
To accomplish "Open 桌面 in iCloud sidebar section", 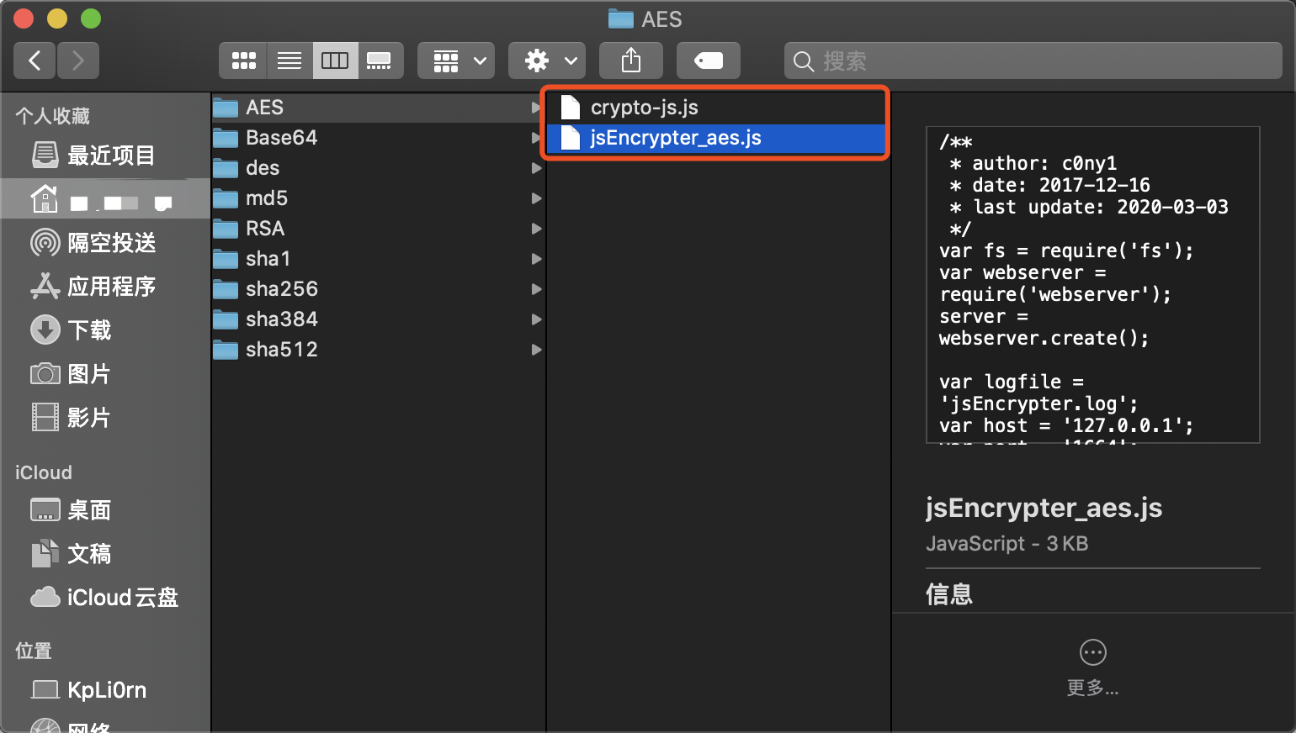I will click(105, 510).
